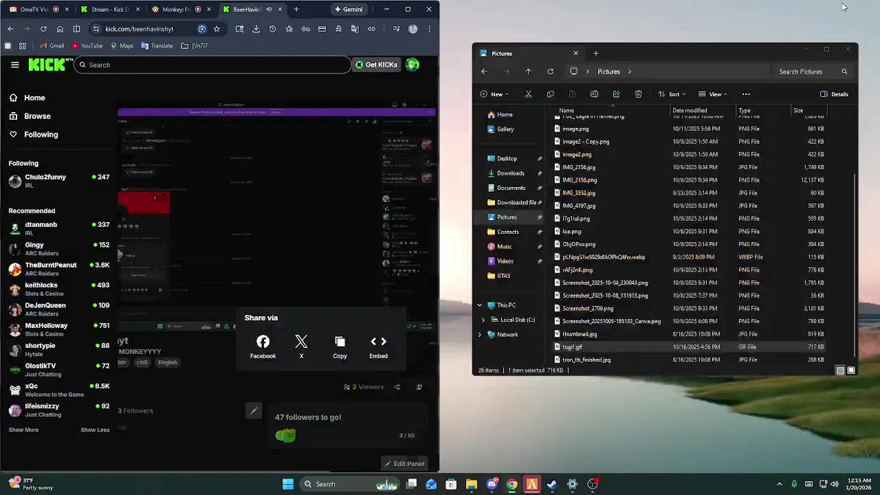
Task: Show hidden system tray icons chevron
Action: (x=779, y=484)
